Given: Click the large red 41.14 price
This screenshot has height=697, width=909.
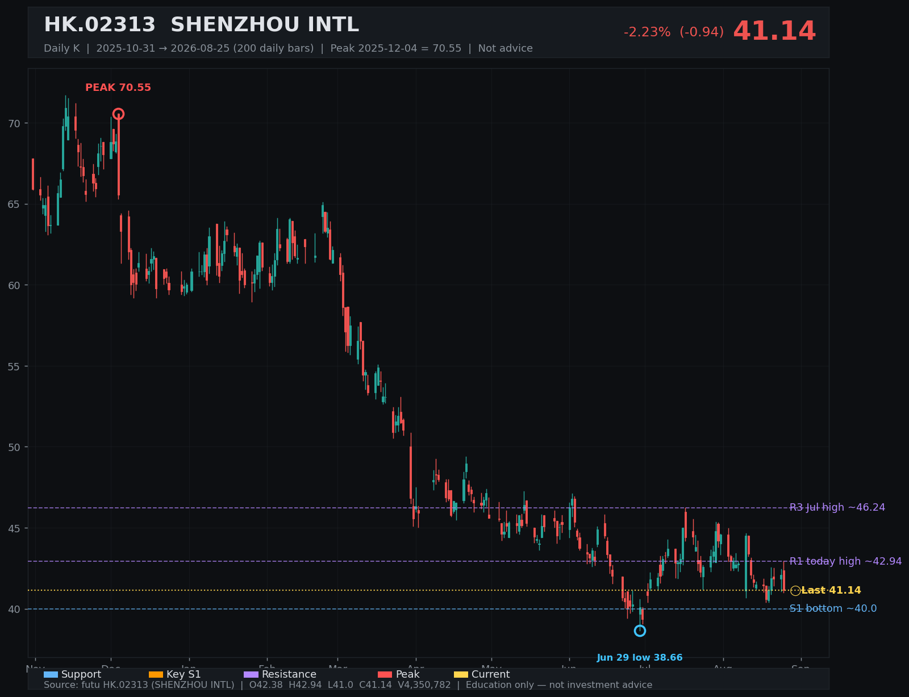Looking at the screenshot, I should (774, 31).
